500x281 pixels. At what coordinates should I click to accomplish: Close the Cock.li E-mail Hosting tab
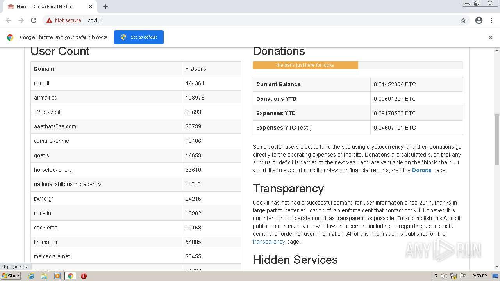(x=91, y=7)
